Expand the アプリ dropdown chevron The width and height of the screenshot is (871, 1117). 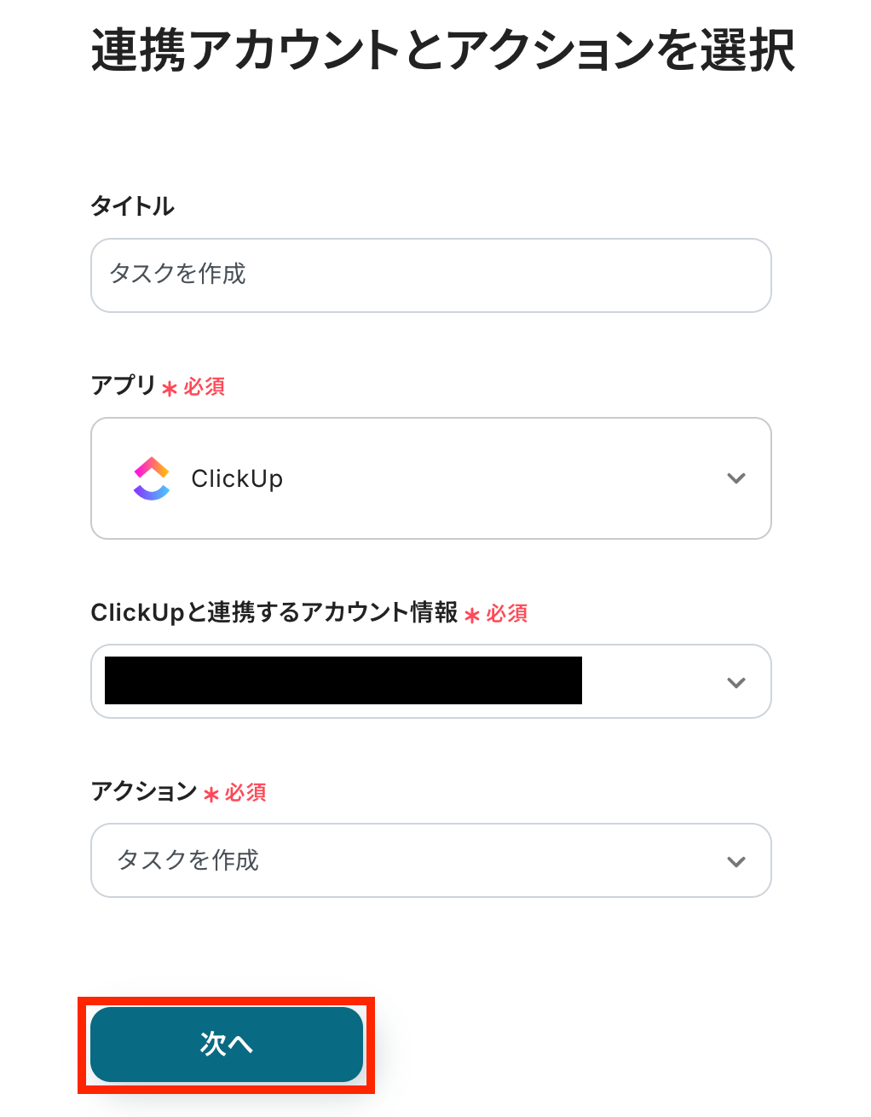point(735,478)
